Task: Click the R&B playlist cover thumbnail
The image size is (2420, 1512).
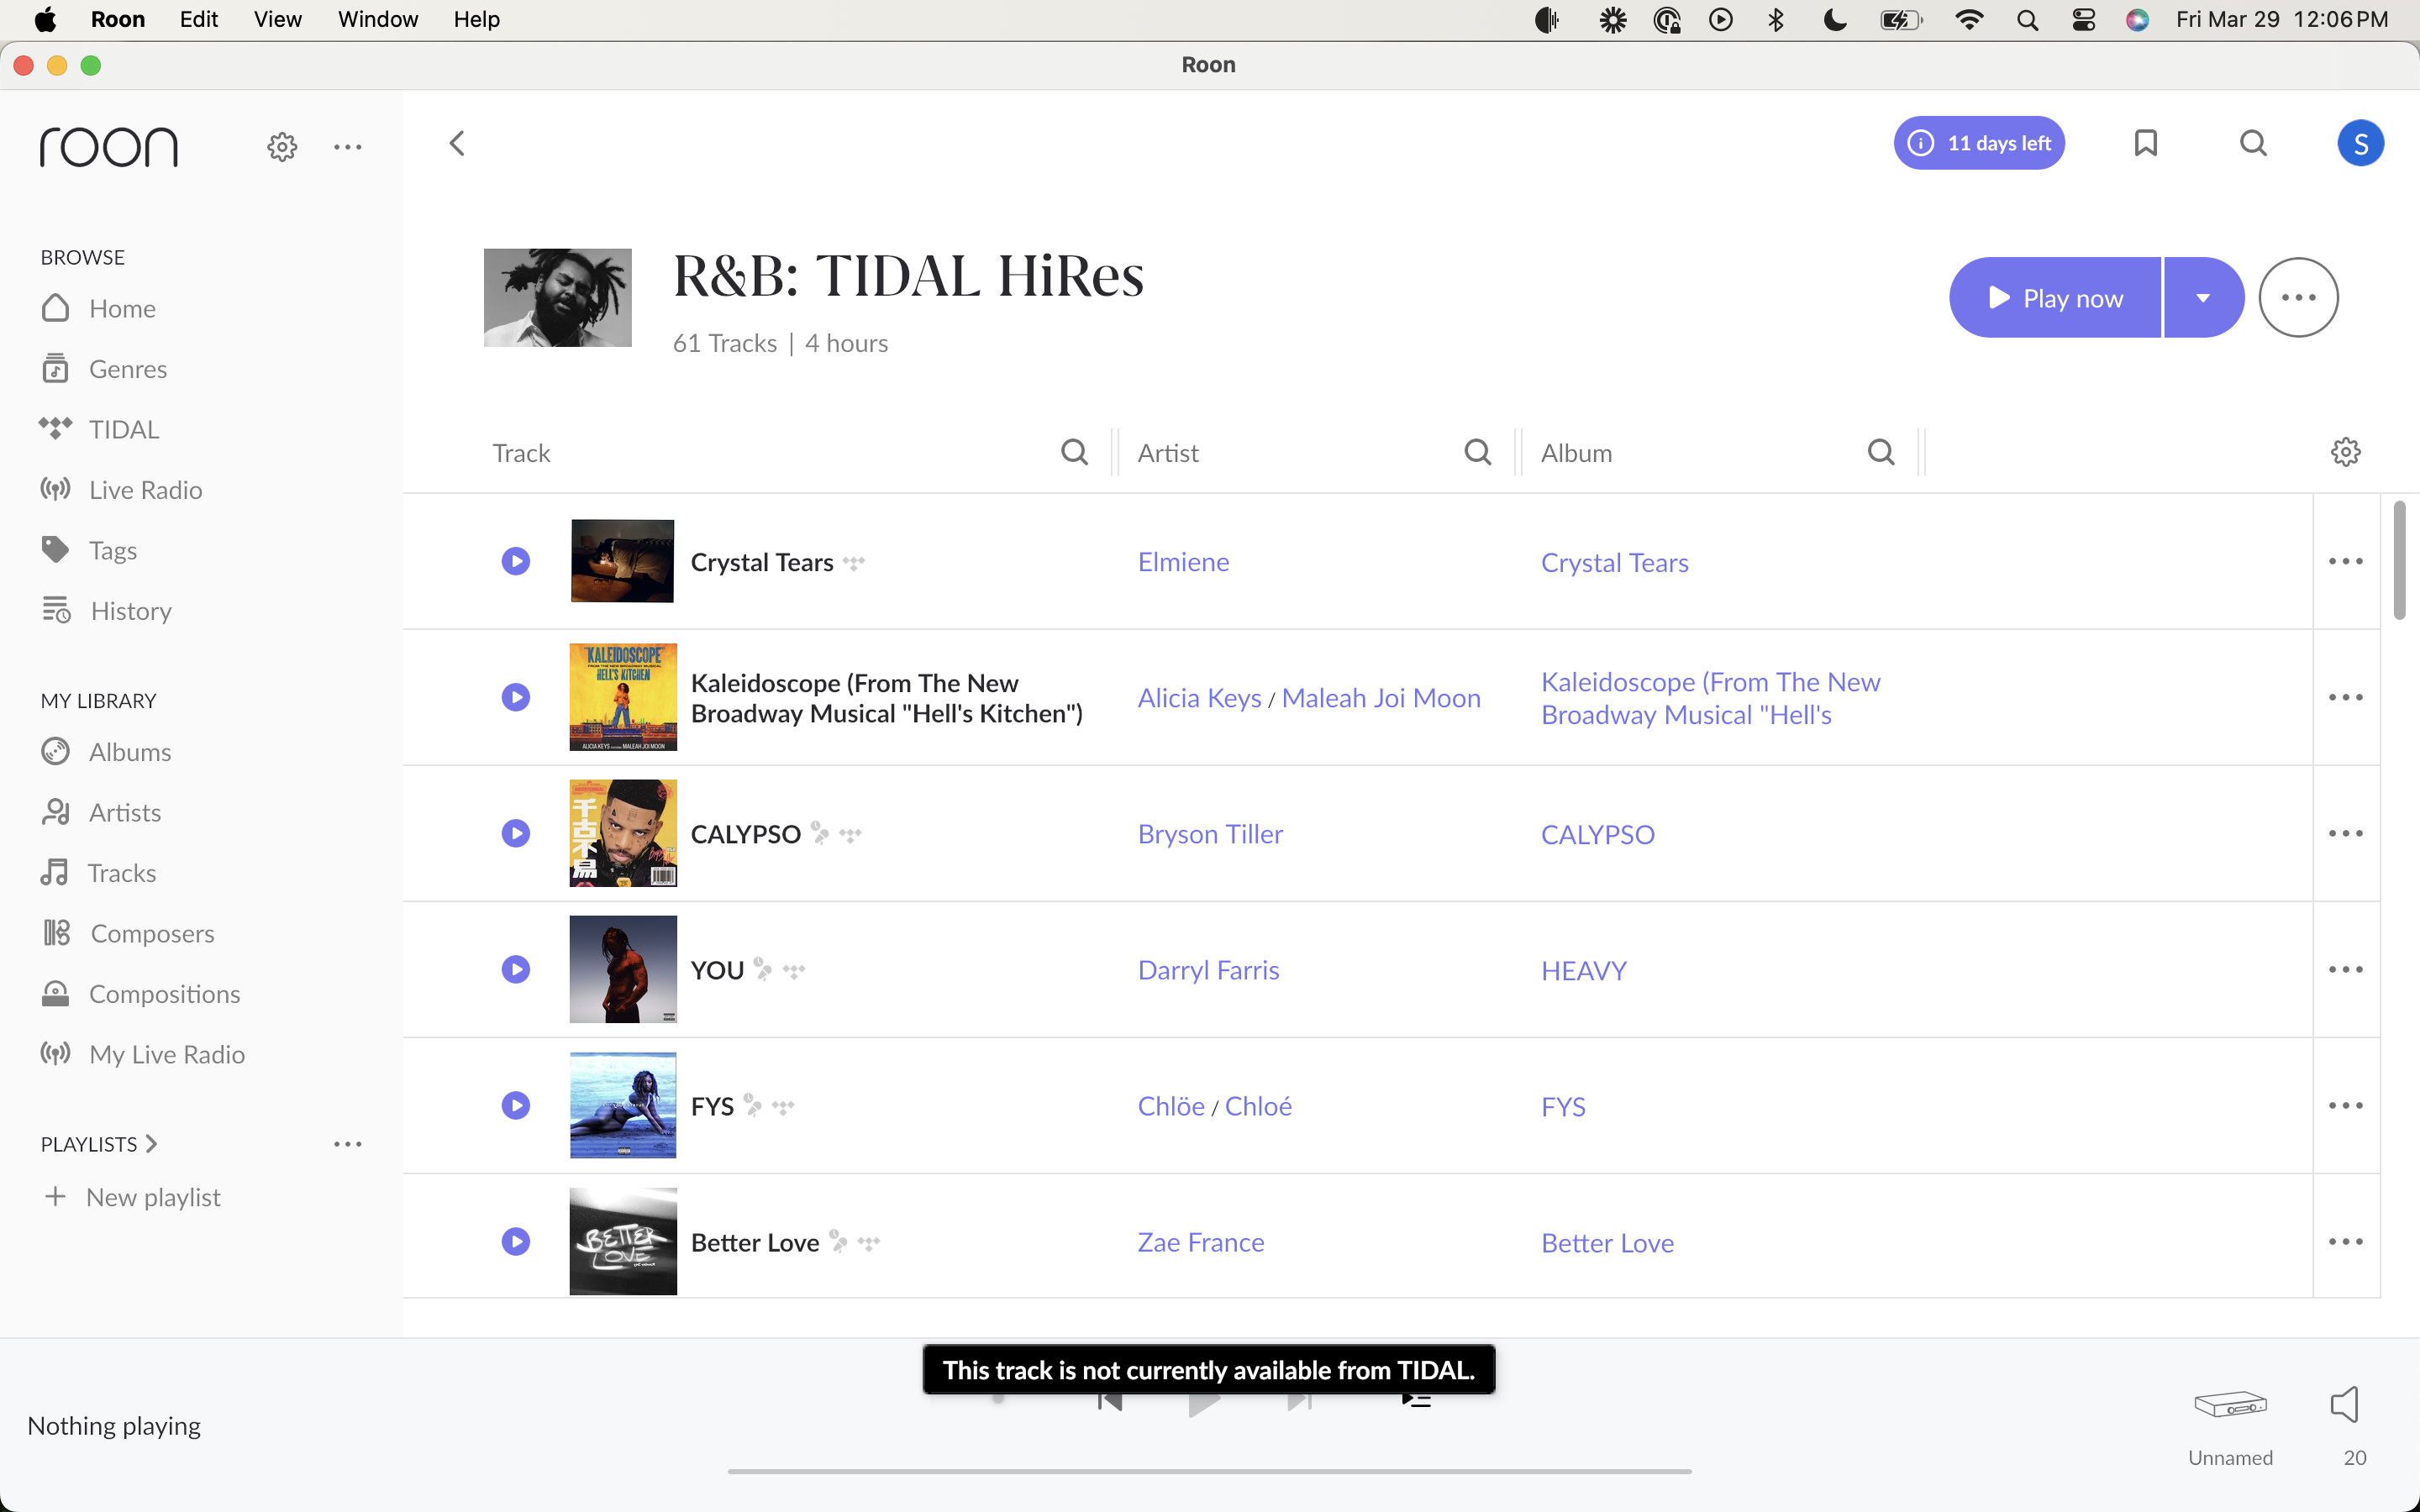Action: pos(557,297)
